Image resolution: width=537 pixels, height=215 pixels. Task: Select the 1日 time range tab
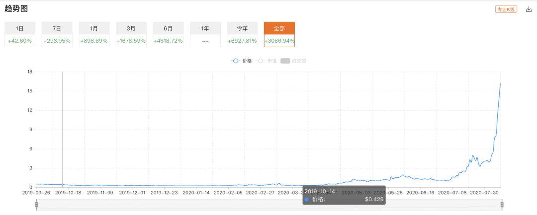point(20,34)
